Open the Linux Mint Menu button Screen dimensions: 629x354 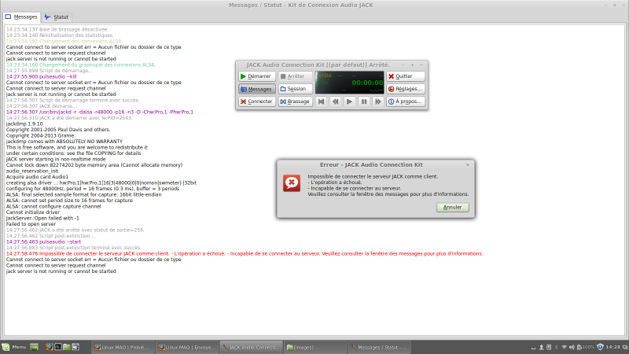point(14,347)
